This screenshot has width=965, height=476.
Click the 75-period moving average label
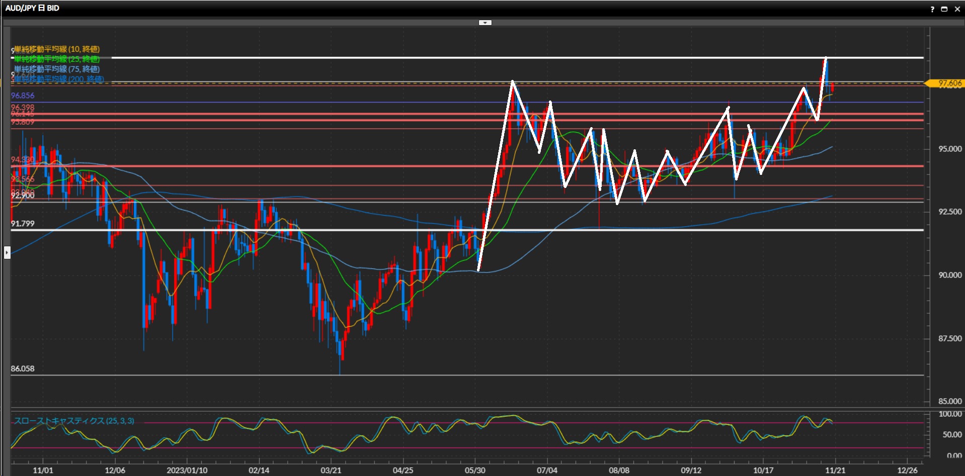(57, 69)
